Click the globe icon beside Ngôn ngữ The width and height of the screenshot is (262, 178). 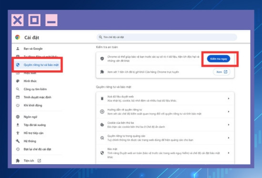click(18, 117)
